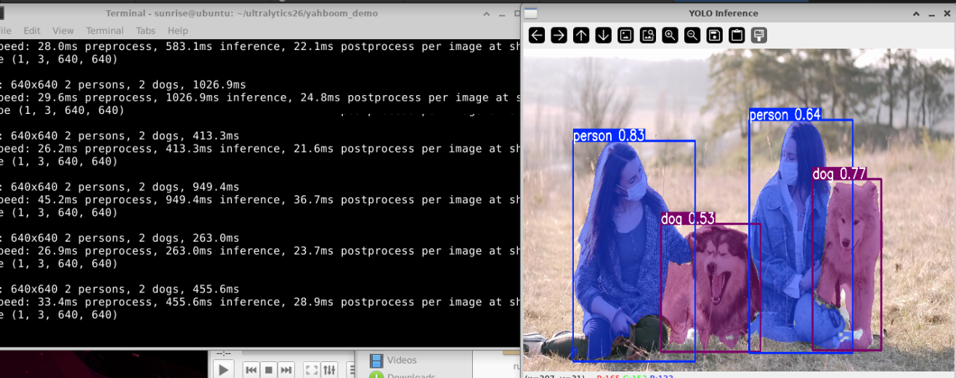
Task: Zoom out on the YOLO Inference image
Action: point(692,35)
